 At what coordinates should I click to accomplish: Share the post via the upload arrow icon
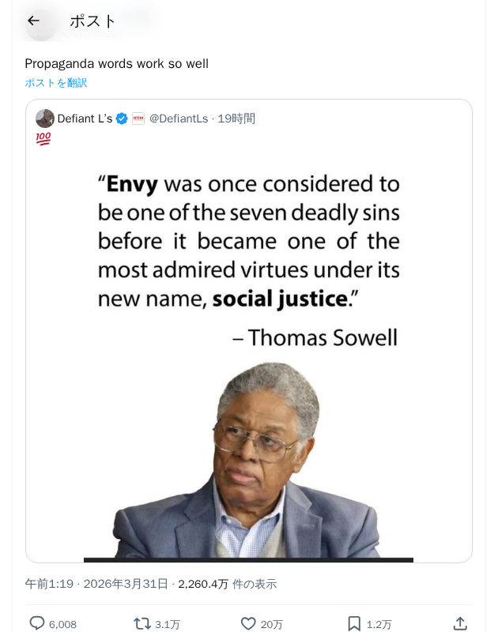point(459,623)
